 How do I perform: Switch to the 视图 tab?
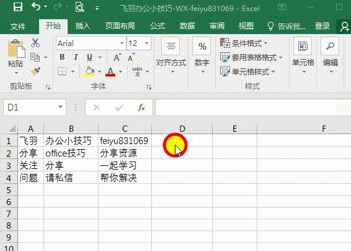pyautogui.click(x=246, y=26)
